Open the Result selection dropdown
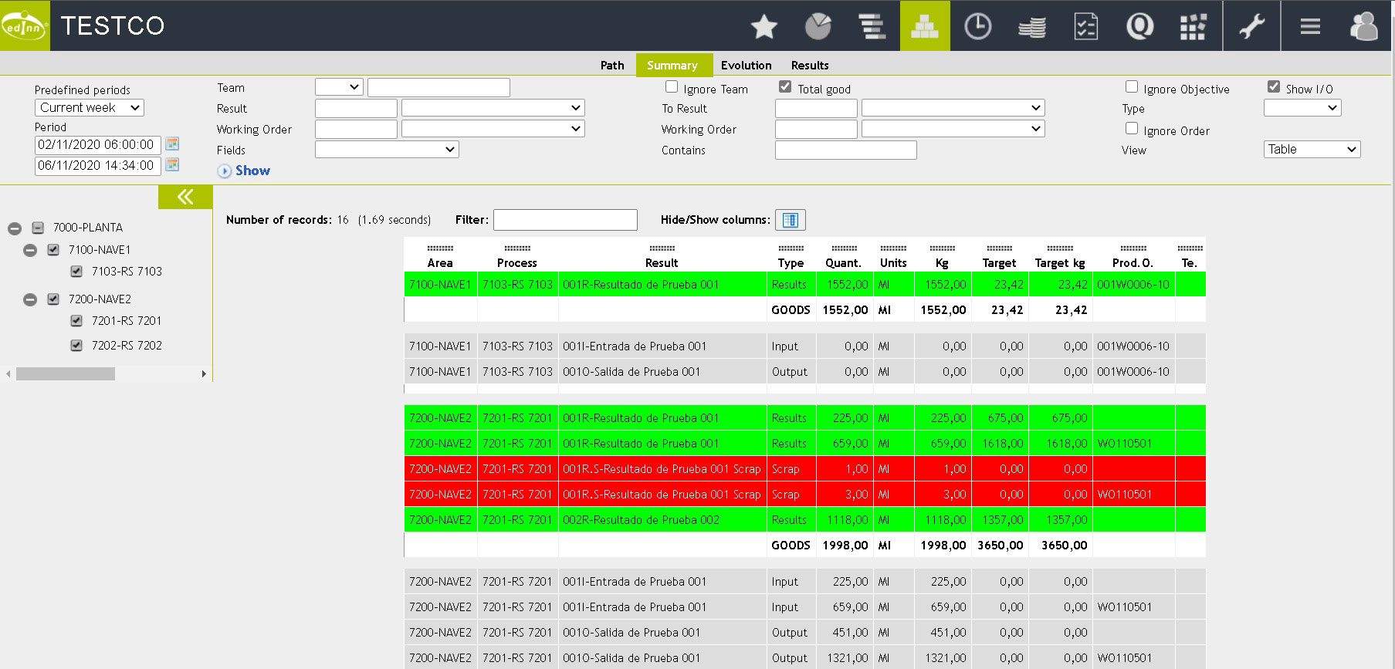Image resolution: width=1395 pixels, height=669 pixels. [493, 108]
